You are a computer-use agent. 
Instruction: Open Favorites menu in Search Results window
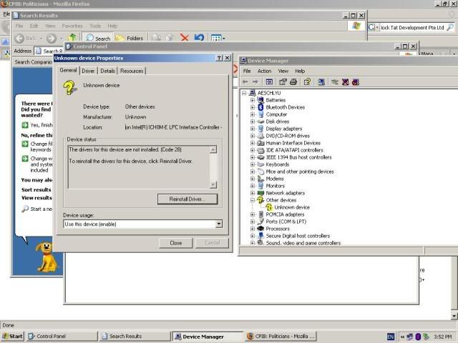coord(72,26)
